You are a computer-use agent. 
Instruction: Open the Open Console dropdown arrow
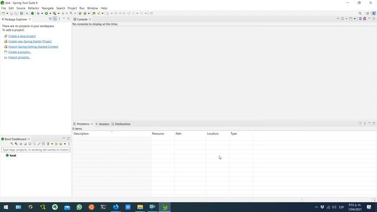point(355,19)
